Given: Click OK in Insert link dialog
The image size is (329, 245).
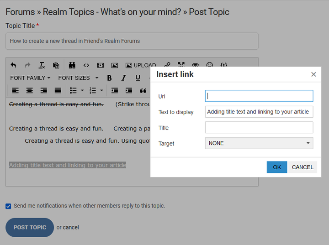Looking at the screenshot, I should [277, 167].
